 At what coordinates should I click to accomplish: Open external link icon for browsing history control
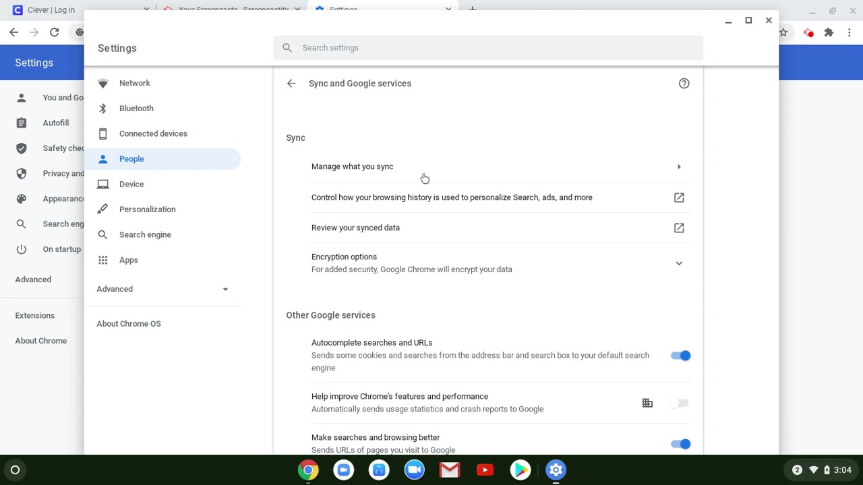pos(679,197)
